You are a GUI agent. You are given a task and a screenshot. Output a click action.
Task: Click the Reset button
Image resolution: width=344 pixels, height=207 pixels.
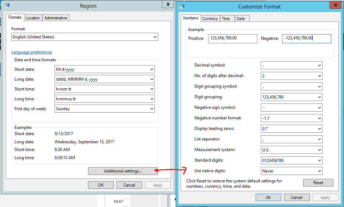pos(318,183)
